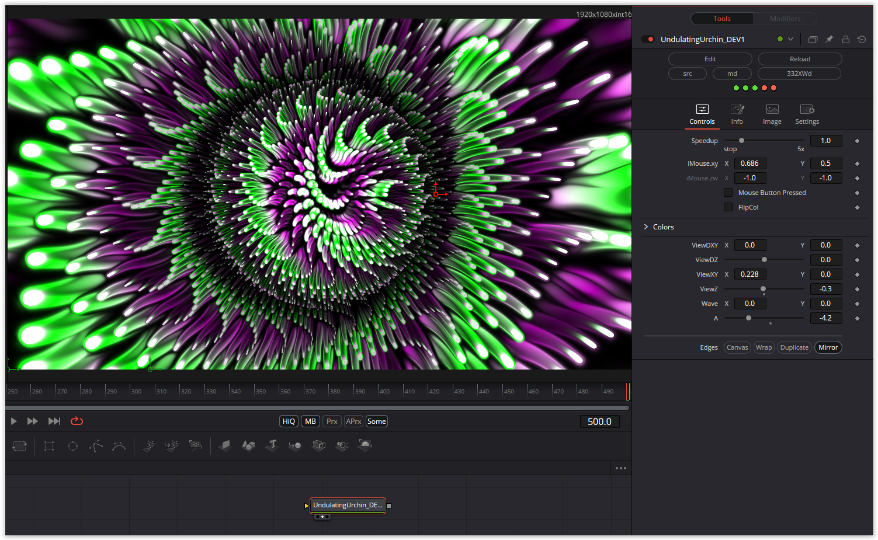
Task: Select the BSpline mask tool
Action: pos(119,446)
